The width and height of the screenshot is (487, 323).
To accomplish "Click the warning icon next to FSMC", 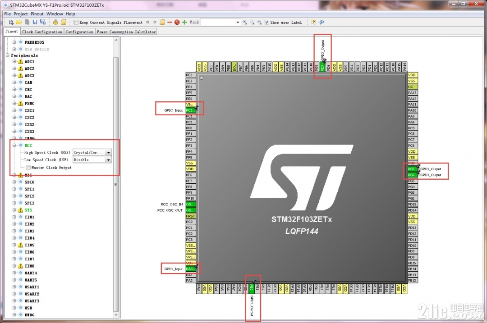I will [20, 103].
